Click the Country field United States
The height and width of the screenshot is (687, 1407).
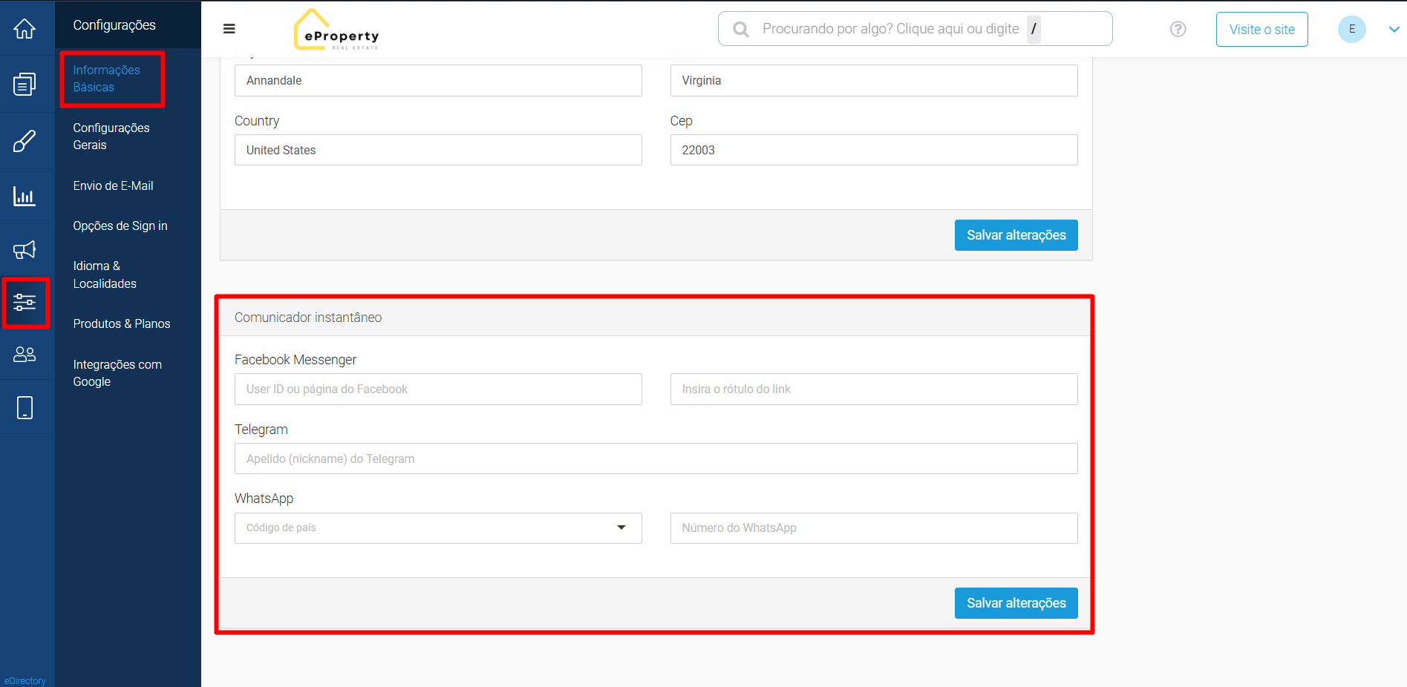(438, 150)
